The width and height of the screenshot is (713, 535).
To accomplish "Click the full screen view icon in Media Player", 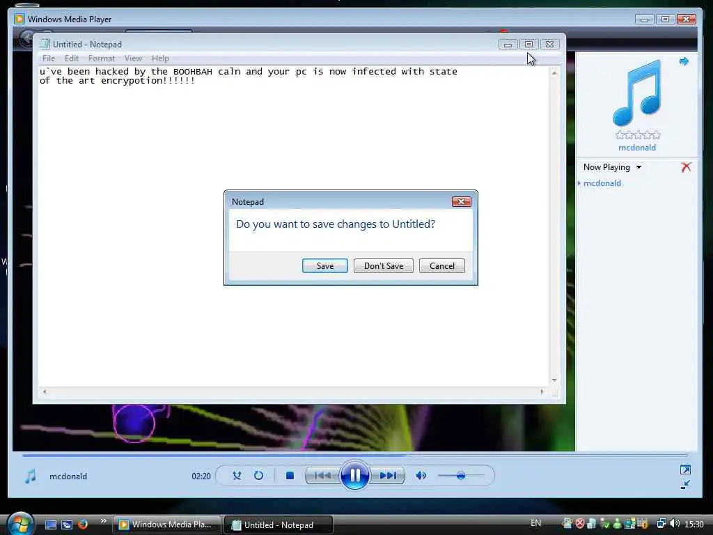I will click(685, 470).
